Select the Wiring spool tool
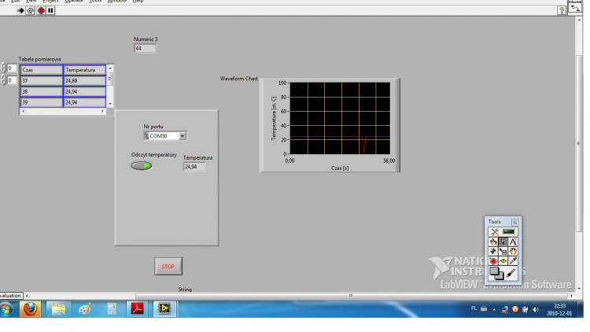The height and width of the screenshot is (332, 590). (493, 251)
